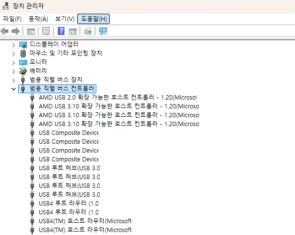Open the 파일(F) menu
Image resolution: width=295 pixels, height=235 pixels.
(12, 19)
